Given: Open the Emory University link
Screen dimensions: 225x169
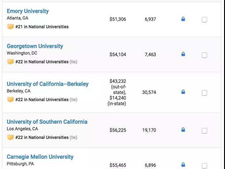Looking at the screenshot, I should pyautogui.click(x=28, y=11).
